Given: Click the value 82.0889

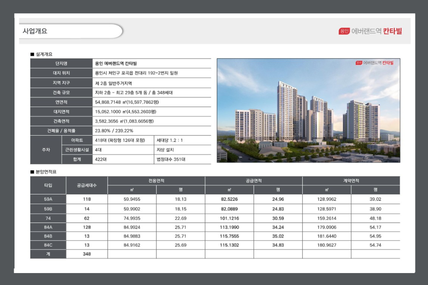Looking at the screenshot, I should click(x=229, y=209).
